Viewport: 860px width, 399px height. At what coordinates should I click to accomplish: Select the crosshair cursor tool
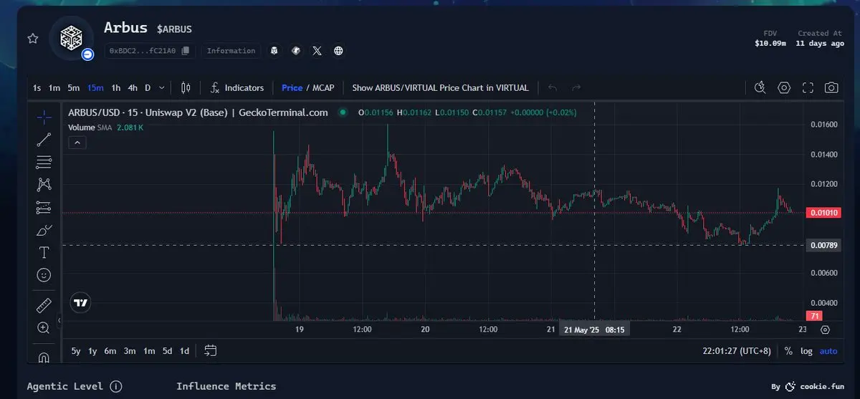pyautogui.click(x=44, y=117)
